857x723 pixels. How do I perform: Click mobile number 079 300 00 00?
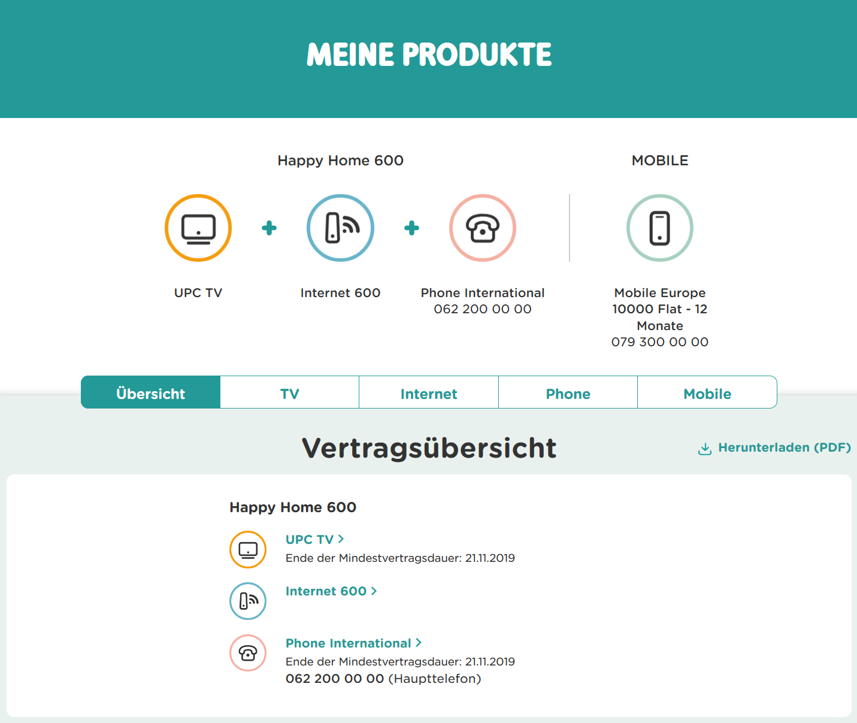pos(660,342)
